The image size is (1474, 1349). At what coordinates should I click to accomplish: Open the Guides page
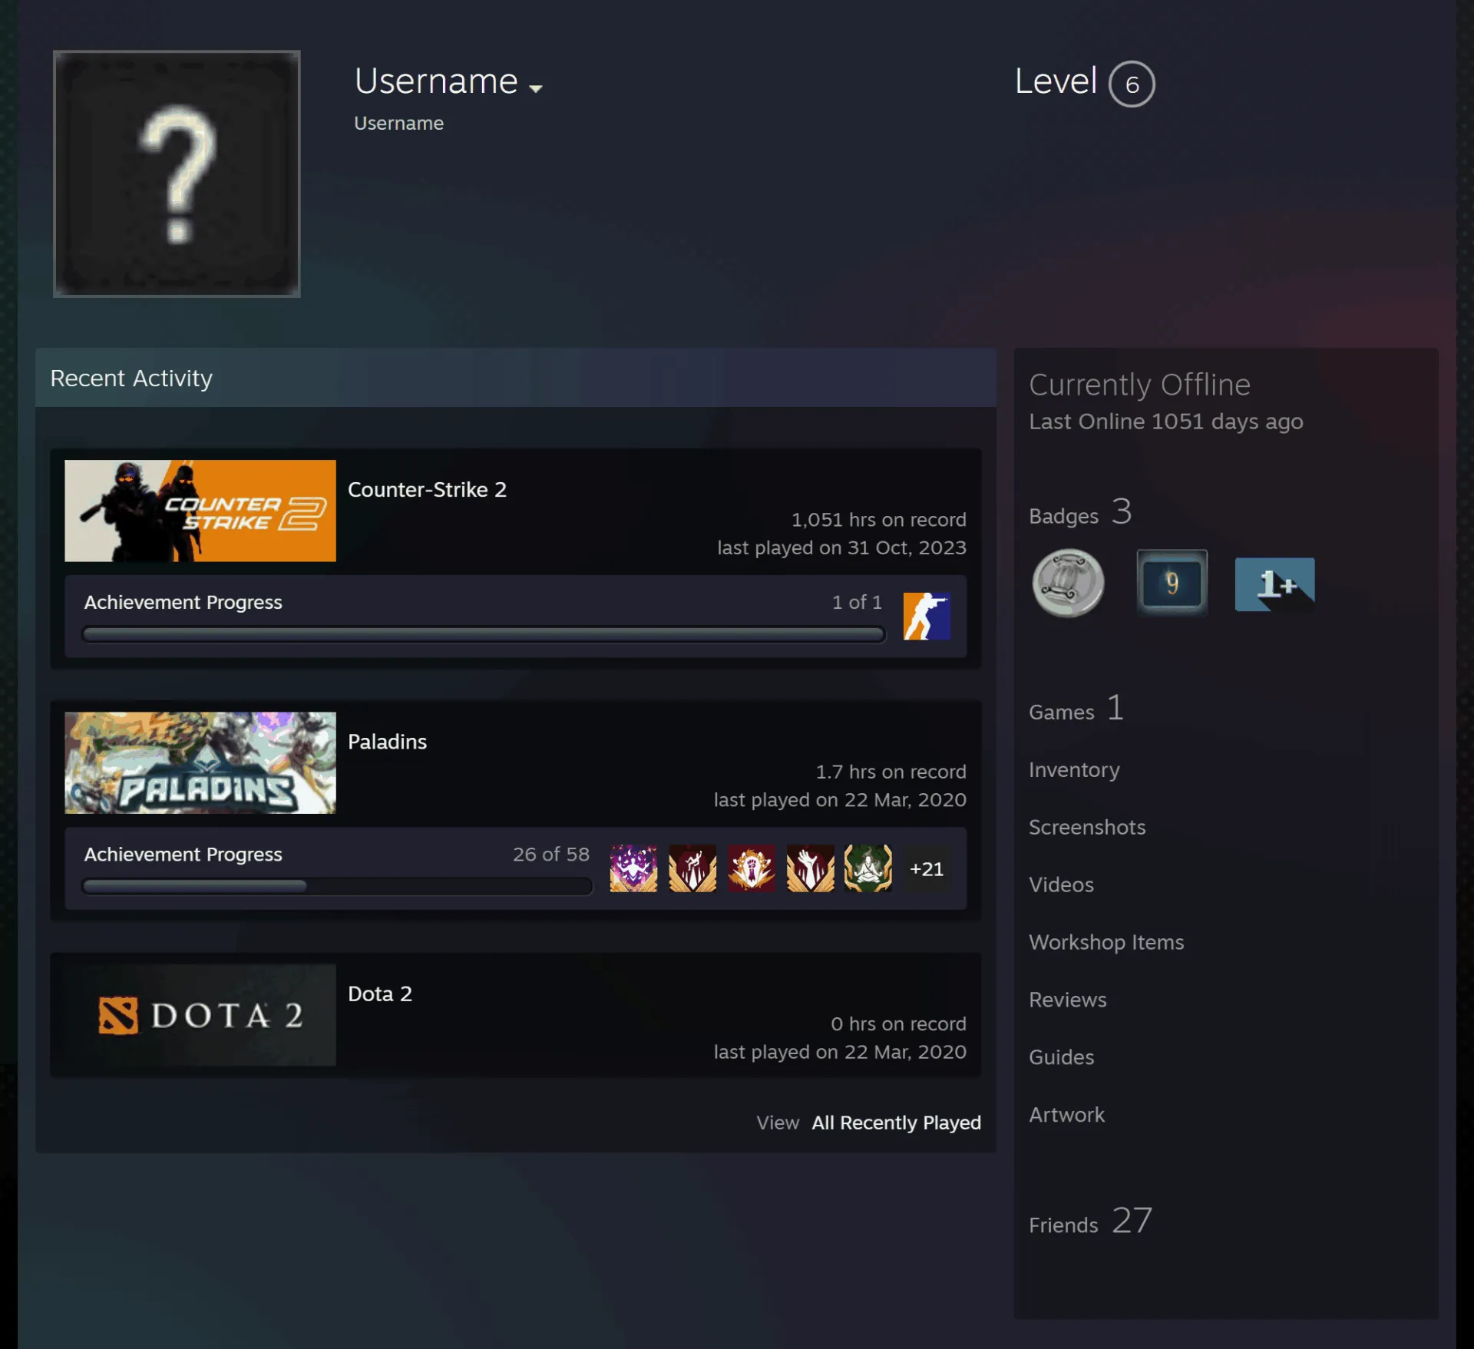(1061, 1057)
